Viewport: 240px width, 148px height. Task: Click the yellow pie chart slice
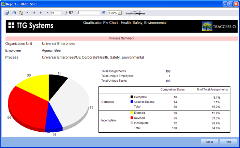(36, 87)
